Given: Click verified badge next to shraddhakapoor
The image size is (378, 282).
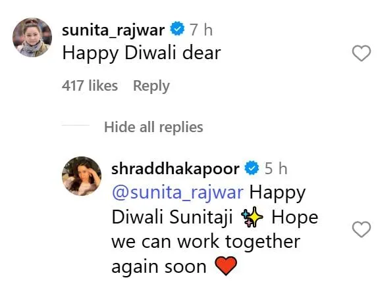Looking at the screenshot, I should [x=252, y=168].
